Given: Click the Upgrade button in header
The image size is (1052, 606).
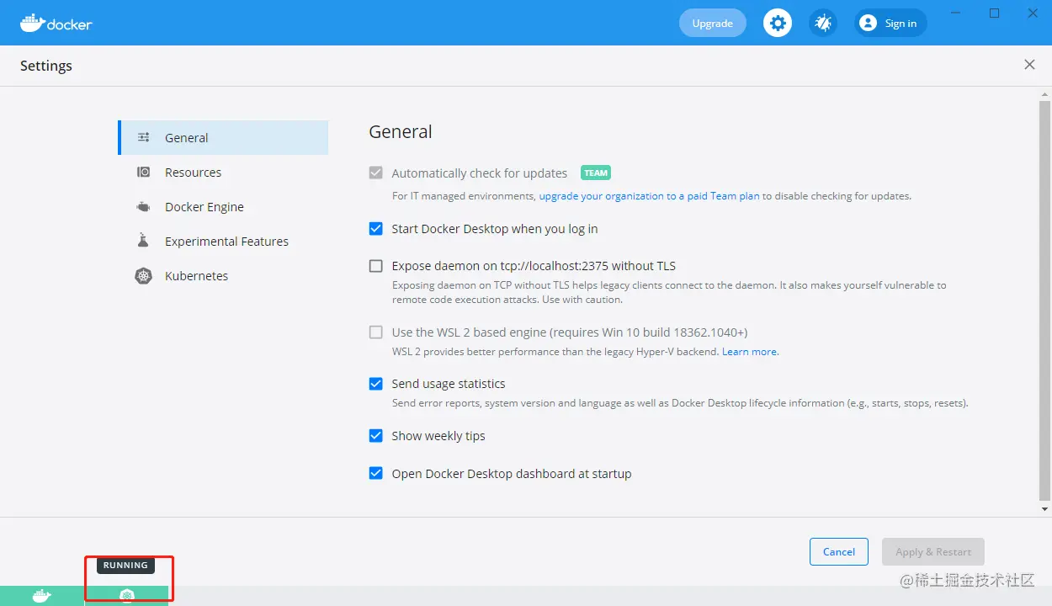Looking at the screenshot, I should pyautogui.click(x=712, y=24).
